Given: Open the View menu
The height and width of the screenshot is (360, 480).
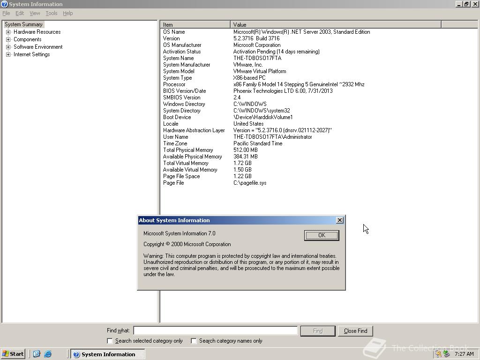Looking at the screenshot, I should pos(35,13).
